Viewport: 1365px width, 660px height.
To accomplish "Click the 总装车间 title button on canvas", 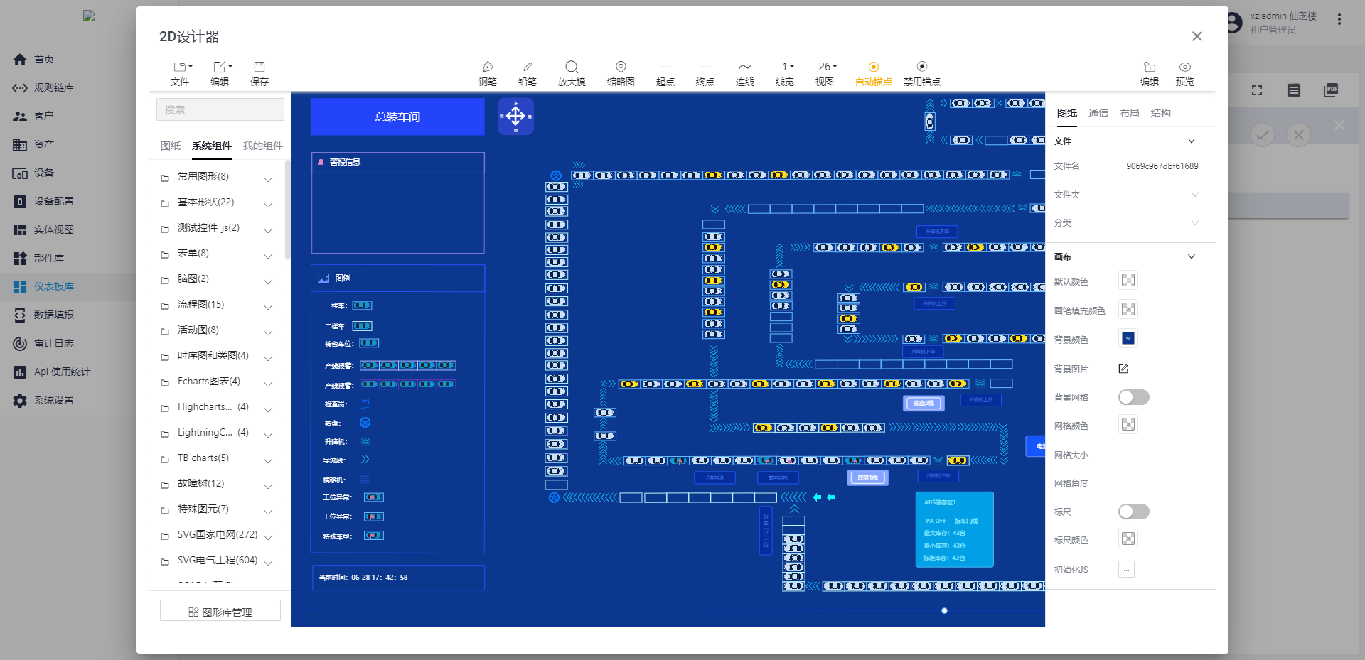I will coord(397,117).
